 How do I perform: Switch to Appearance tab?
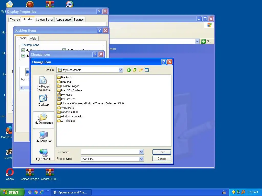click(x=63, y=19)
